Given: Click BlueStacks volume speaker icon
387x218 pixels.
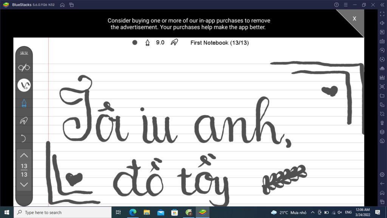Looking at the screenshot, I should tap(382, 23).
